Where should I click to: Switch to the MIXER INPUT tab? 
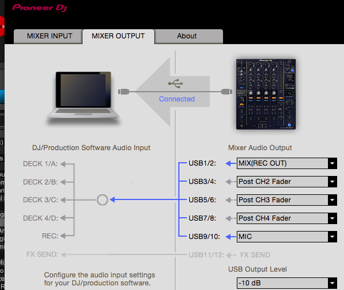pyautogui.click(x=48, y=36)
